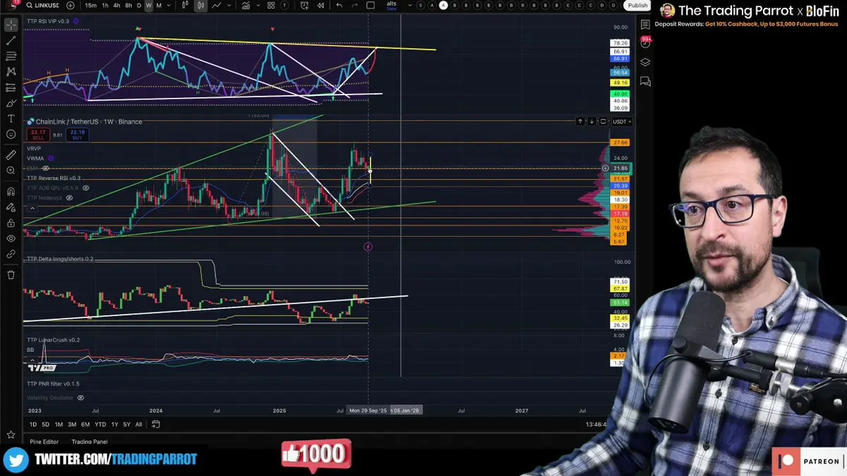This screenshot has width=847, height=476.
Task: Select the ruler measure tool
Action: pos(11,154)
